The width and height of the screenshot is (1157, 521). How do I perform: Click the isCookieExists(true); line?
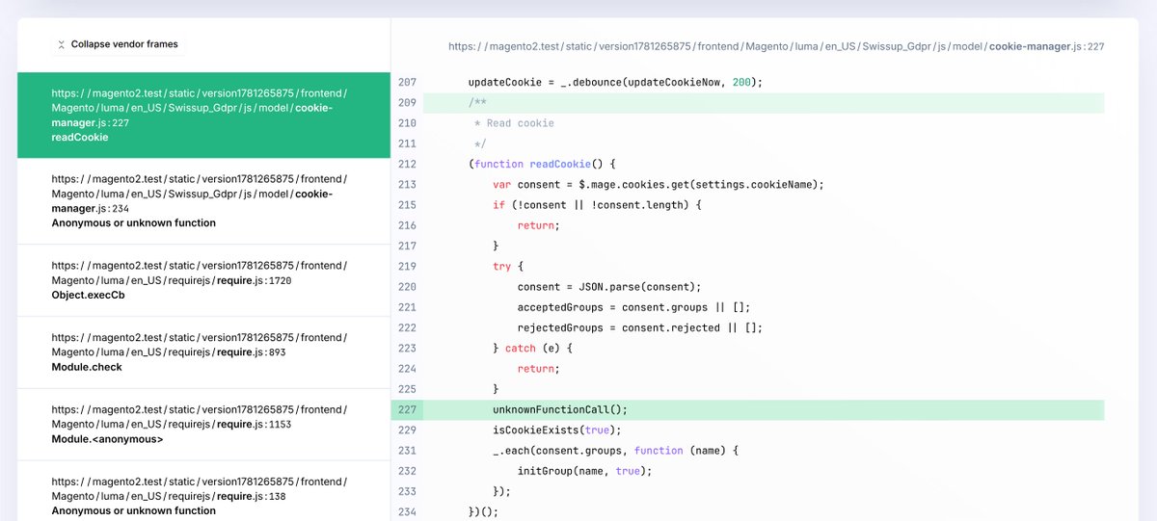pos(557,430)
